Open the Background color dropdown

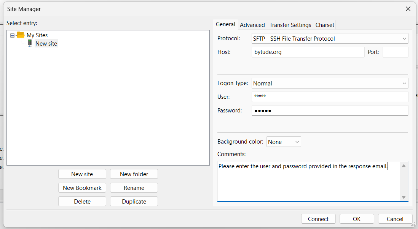pyautogui.click(x=284, y=142)
